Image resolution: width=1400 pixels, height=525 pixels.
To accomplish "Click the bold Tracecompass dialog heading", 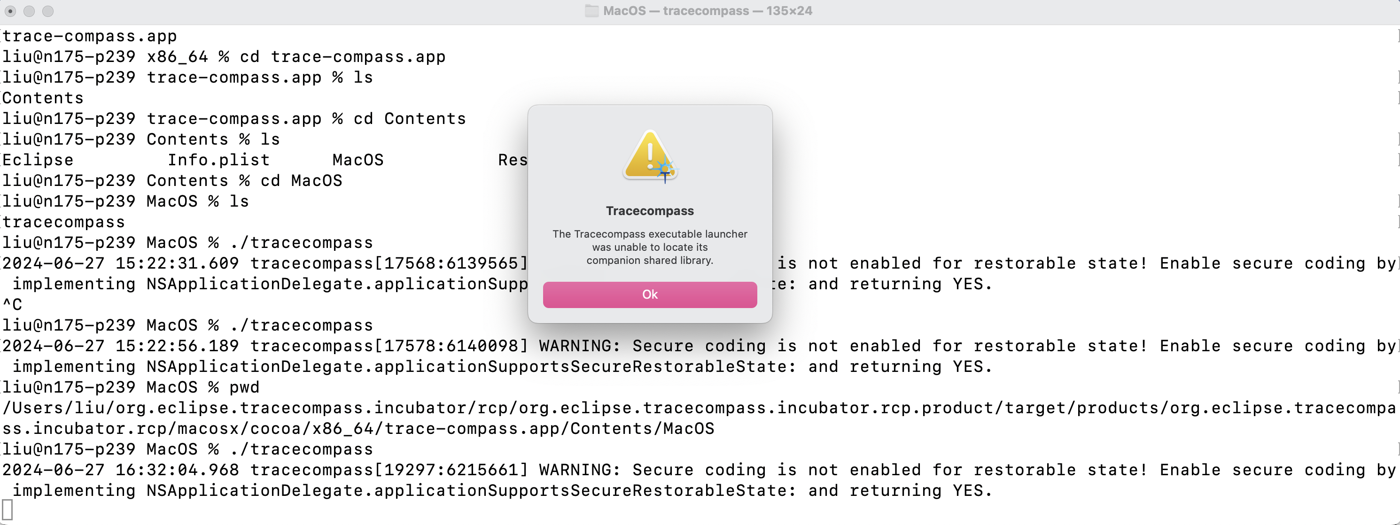I will (x=649, y=211).
